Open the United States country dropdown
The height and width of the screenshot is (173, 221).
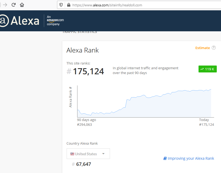[x=88, y=154]
